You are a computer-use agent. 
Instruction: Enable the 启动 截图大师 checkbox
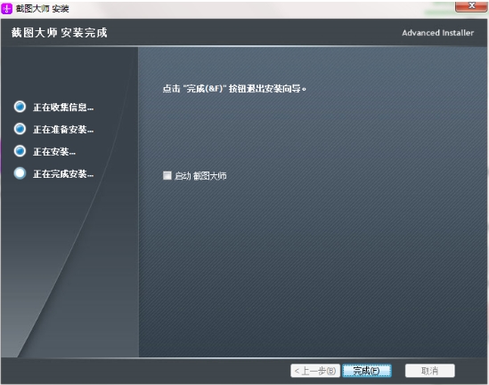167,175
